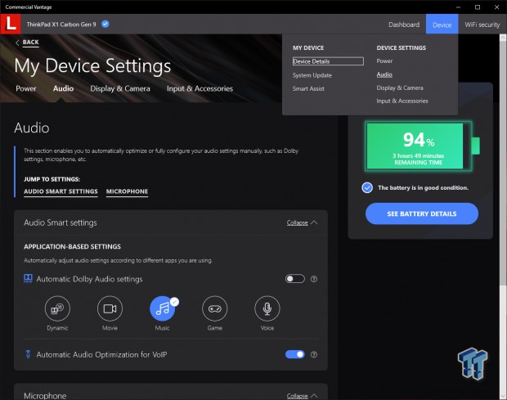Choose Input & Accessories in Device Settings menu
Screen dimensions: 507x400
click(402, 101)
